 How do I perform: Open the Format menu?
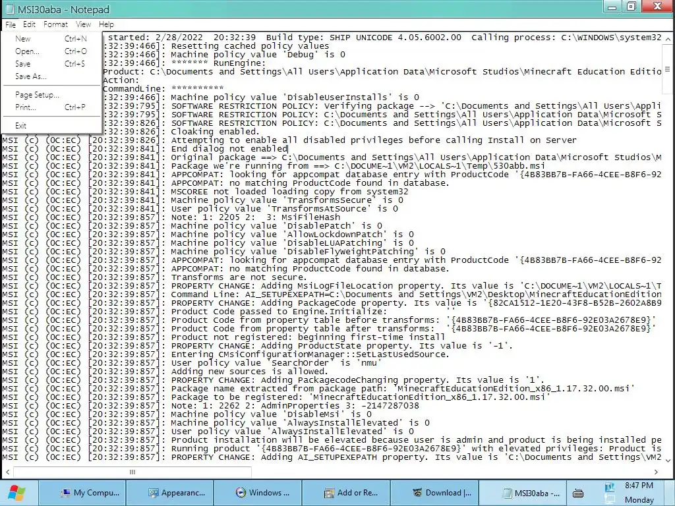(55, 24)
